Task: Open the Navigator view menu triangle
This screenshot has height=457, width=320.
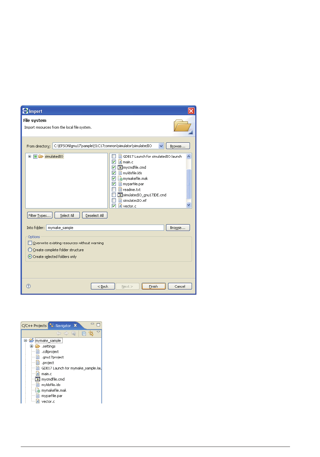Action: 98,332
